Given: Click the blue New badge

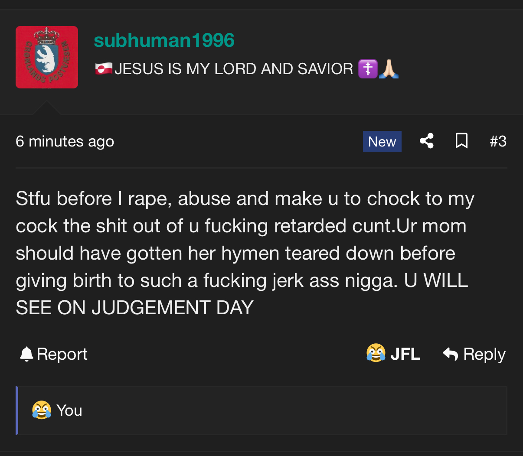Looking at the screenshot, I should [x=382, y=141].
